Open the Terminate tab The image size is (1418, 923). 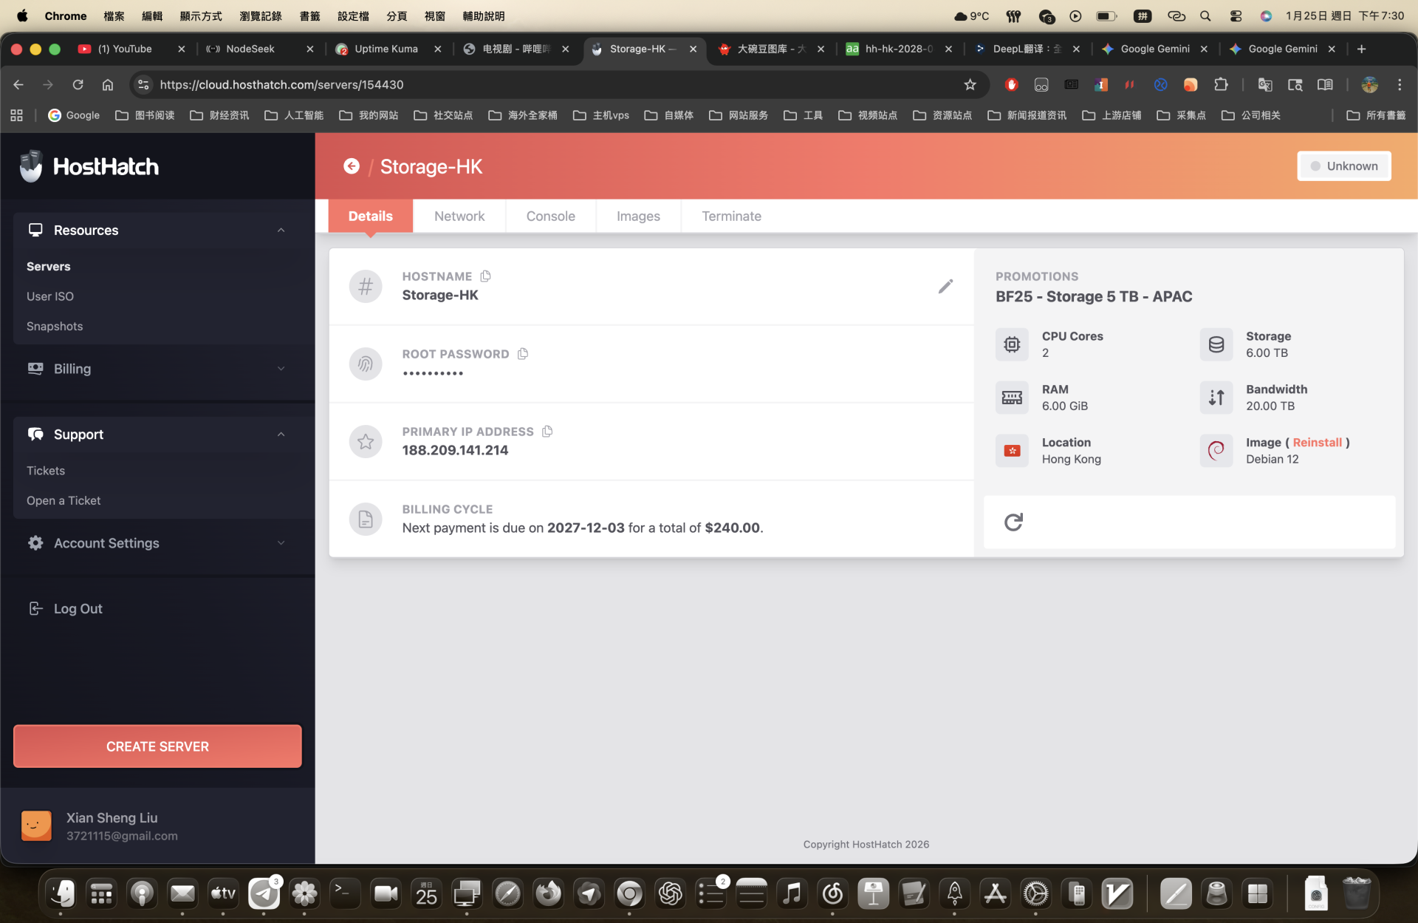[x=731, y=217]
